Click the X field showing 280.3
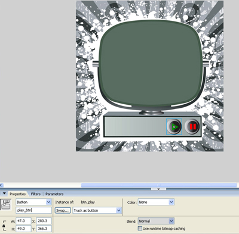Viewport: 239px width, 234px height. (x=44, y=221)
